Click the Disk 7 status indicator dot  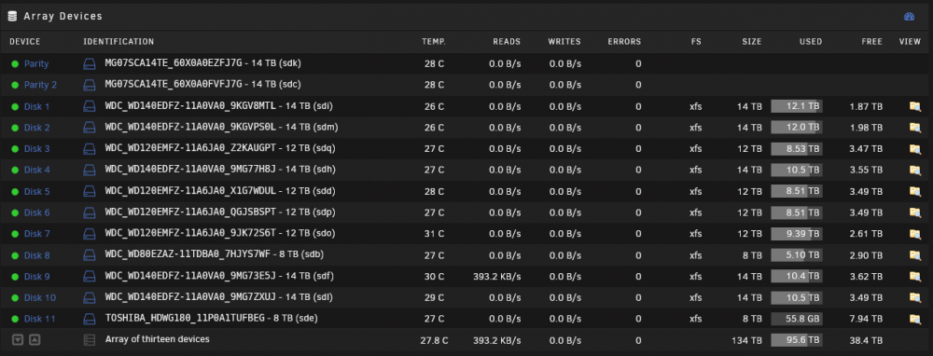tap(15, 234)
